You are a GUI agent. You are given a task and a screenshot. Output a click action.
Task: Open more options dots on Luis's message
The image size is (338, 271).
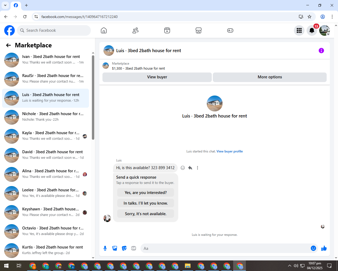pos(198,168)
